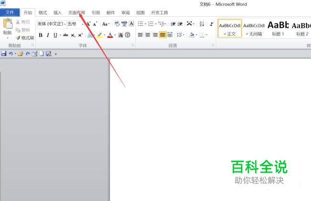The image size is (311, 201).
Task: Open the Line Spacing dropdown
Action: point(180,35)
